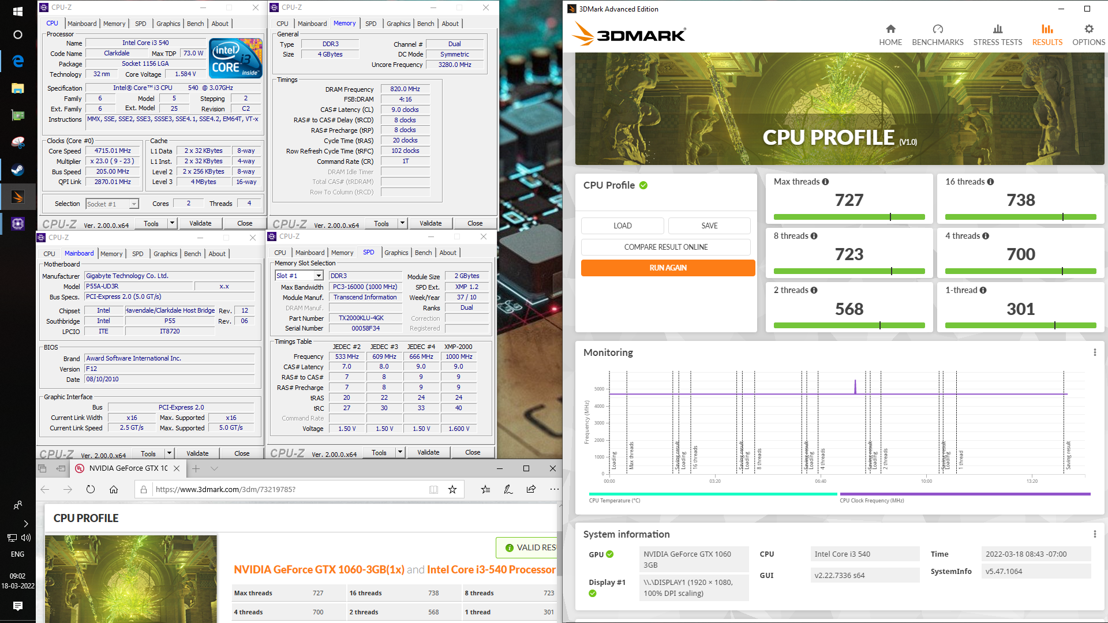Open the System information three-dot menu
The height and width of the screenshot is (623, 1108).
point(1095,534)
